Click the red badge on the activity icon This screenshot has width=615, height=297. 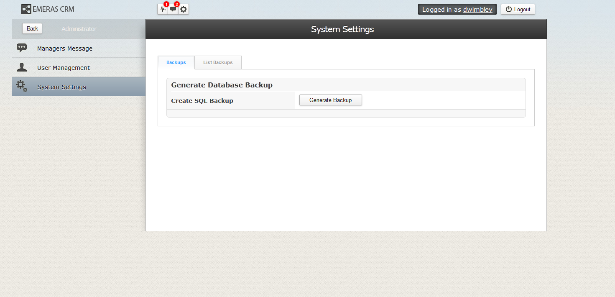point(166,4)
